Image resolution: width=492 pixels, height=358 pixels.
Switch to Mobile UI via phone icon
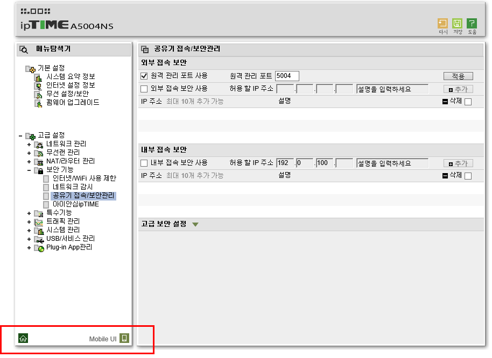(124, 338)
